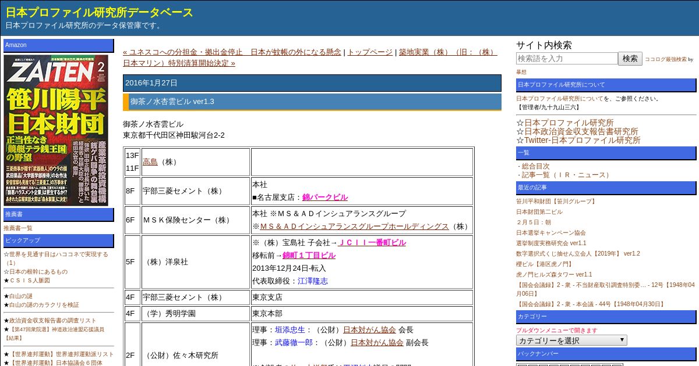699x366 pixels.
Task: Select the 宇部三菱セメント（株） 8F table cell
Action: (x=196, y=191)
